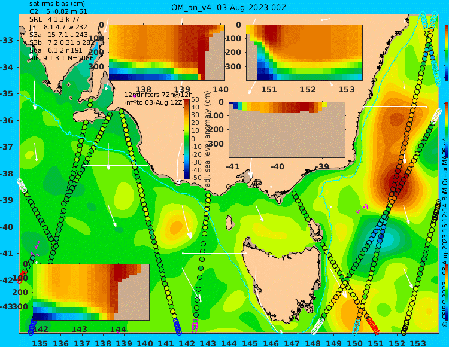Click the top-right inset's 152 axis label
Viewport: 449px width, 347px height.
308,90
